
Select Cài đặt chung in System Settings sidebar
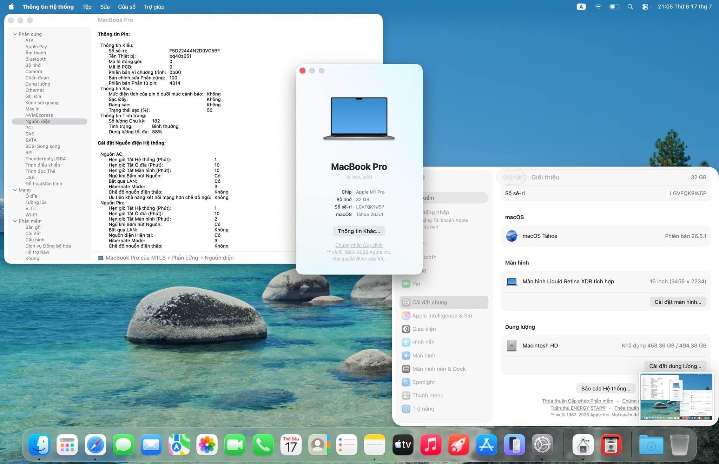pos(444,302)
